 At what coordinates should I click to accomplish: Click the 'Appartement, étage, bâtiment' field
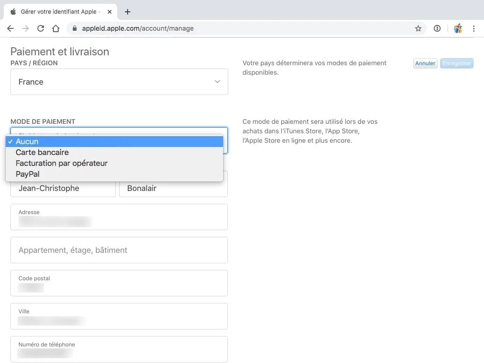119,250
